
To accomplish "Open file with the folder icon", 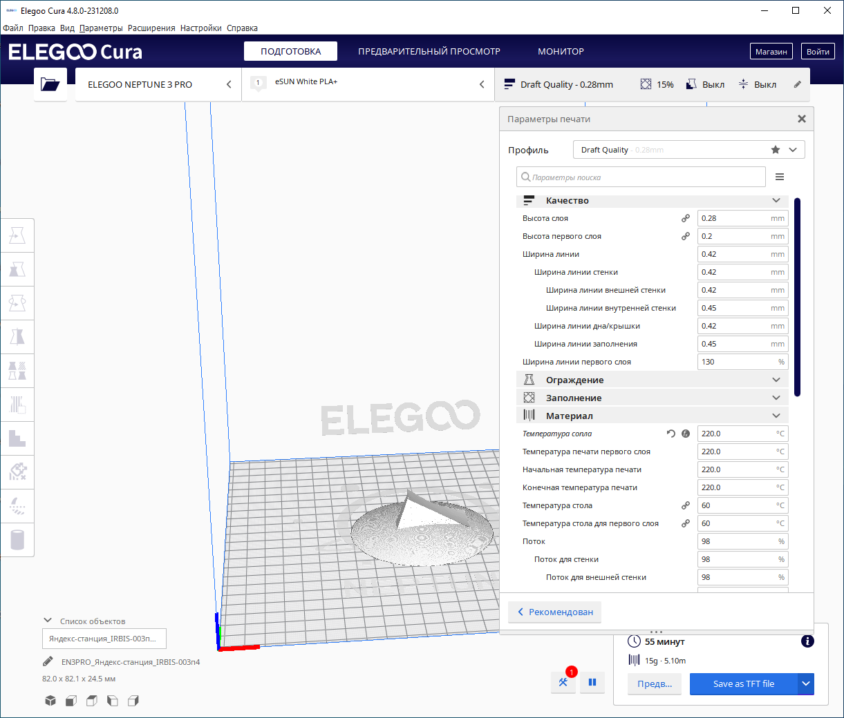I will (50, 84).
